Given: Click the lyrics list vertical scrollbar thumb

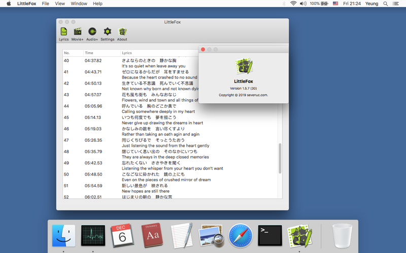Looking at the screenshot, I should (280, 158).
